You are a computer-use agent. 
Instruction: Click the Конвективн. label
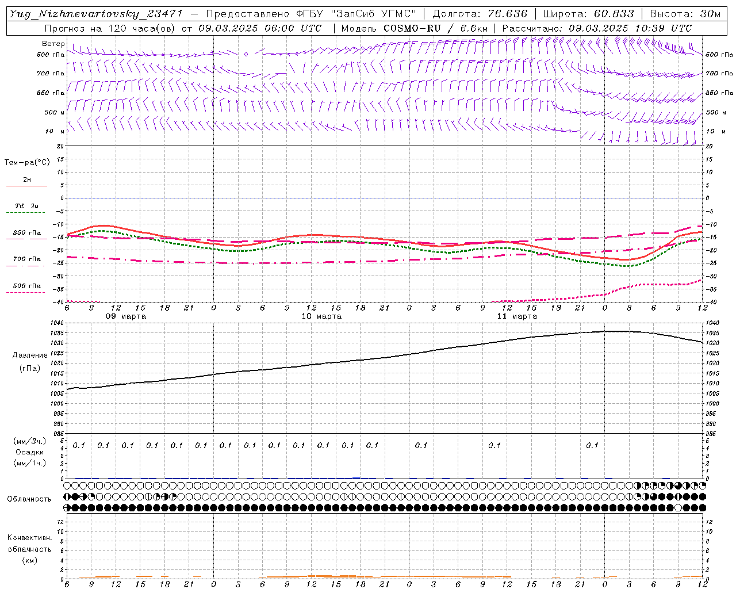[x=29, y=538]
